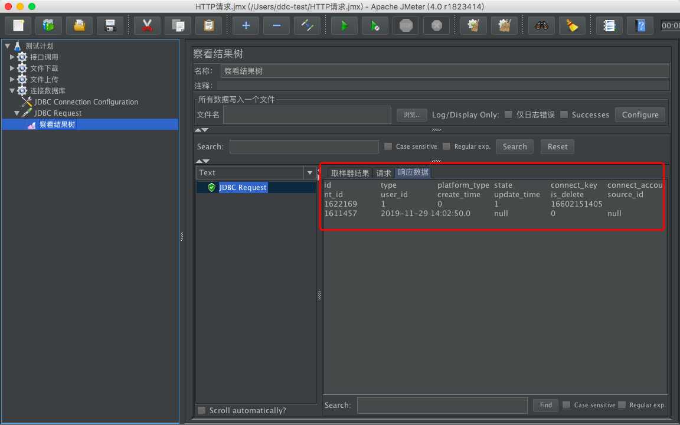The width and height of the screenshot is (680, 425).
Task: Click the Toggle enable/disable icon
Action: tap(307, 25)
